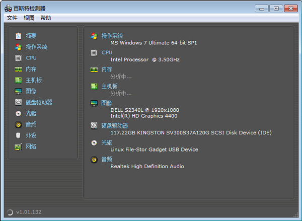Click the speaker icon in summary panel
302x221 pixels.
pyautogui.click(x=94, y=160)
